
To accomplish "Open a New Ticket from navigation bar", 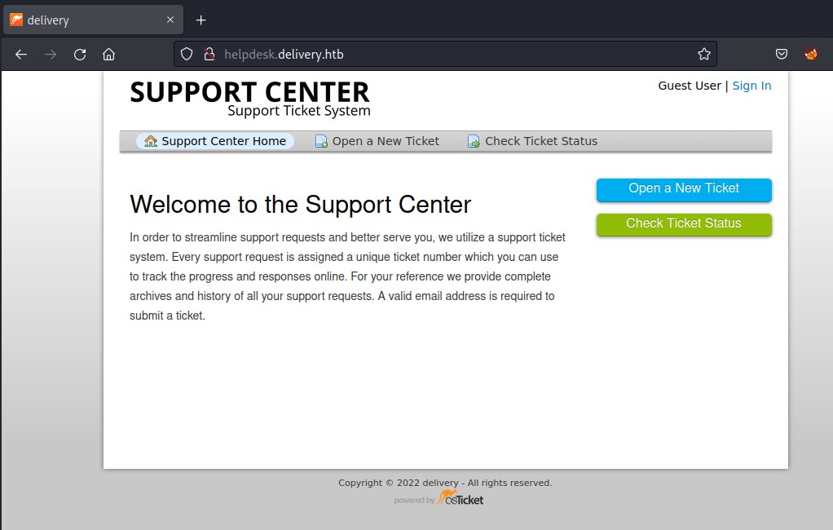I will [377, 141].
